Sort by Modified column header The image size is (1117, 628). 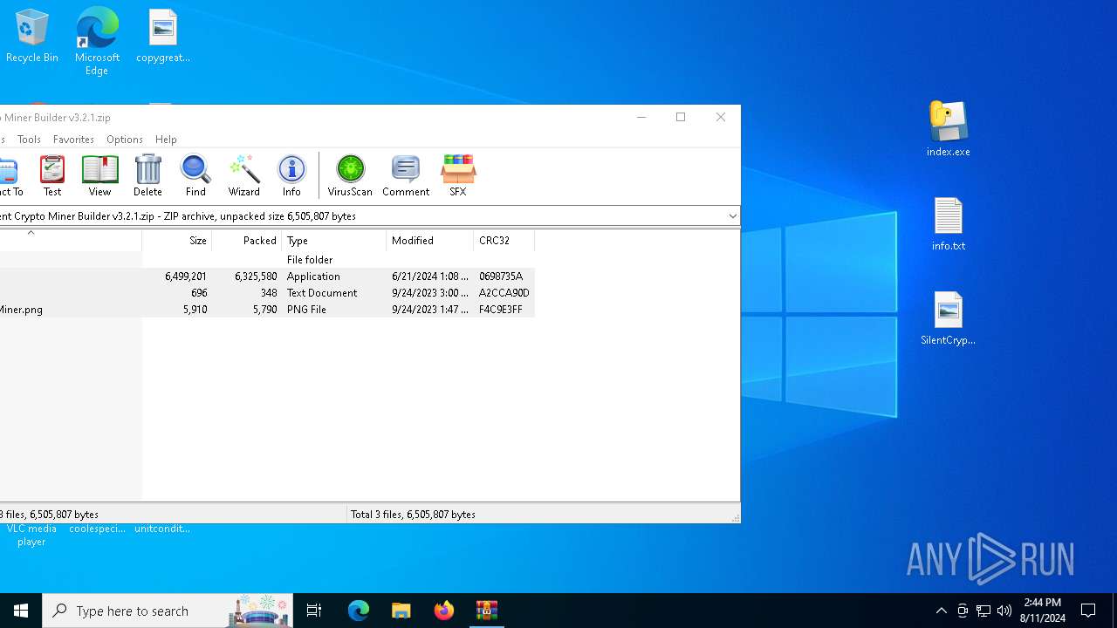429,241
